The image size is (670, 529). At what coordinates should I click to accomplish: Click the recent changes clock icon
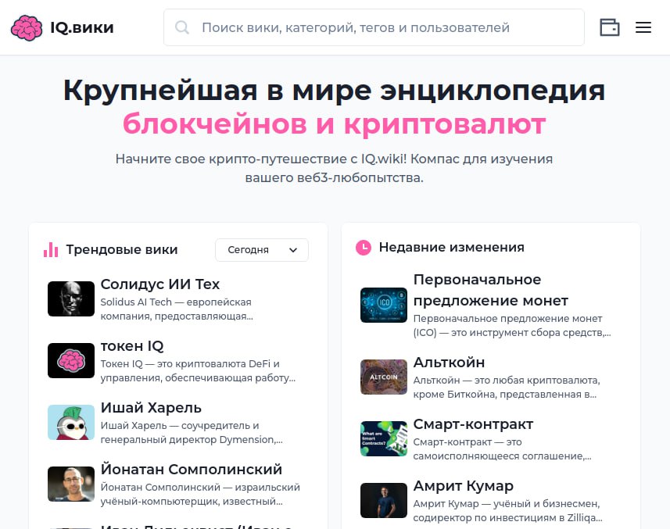[364, 248]
